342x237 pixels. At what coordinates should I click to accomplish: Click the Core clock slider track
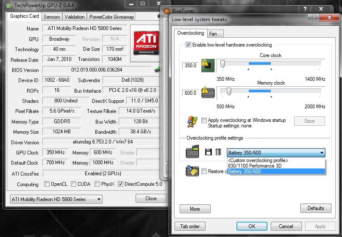[x=270, y=63]
